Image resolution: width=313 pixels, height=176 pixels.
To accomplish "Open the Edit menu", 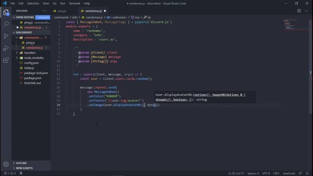I will pos(21,3).
